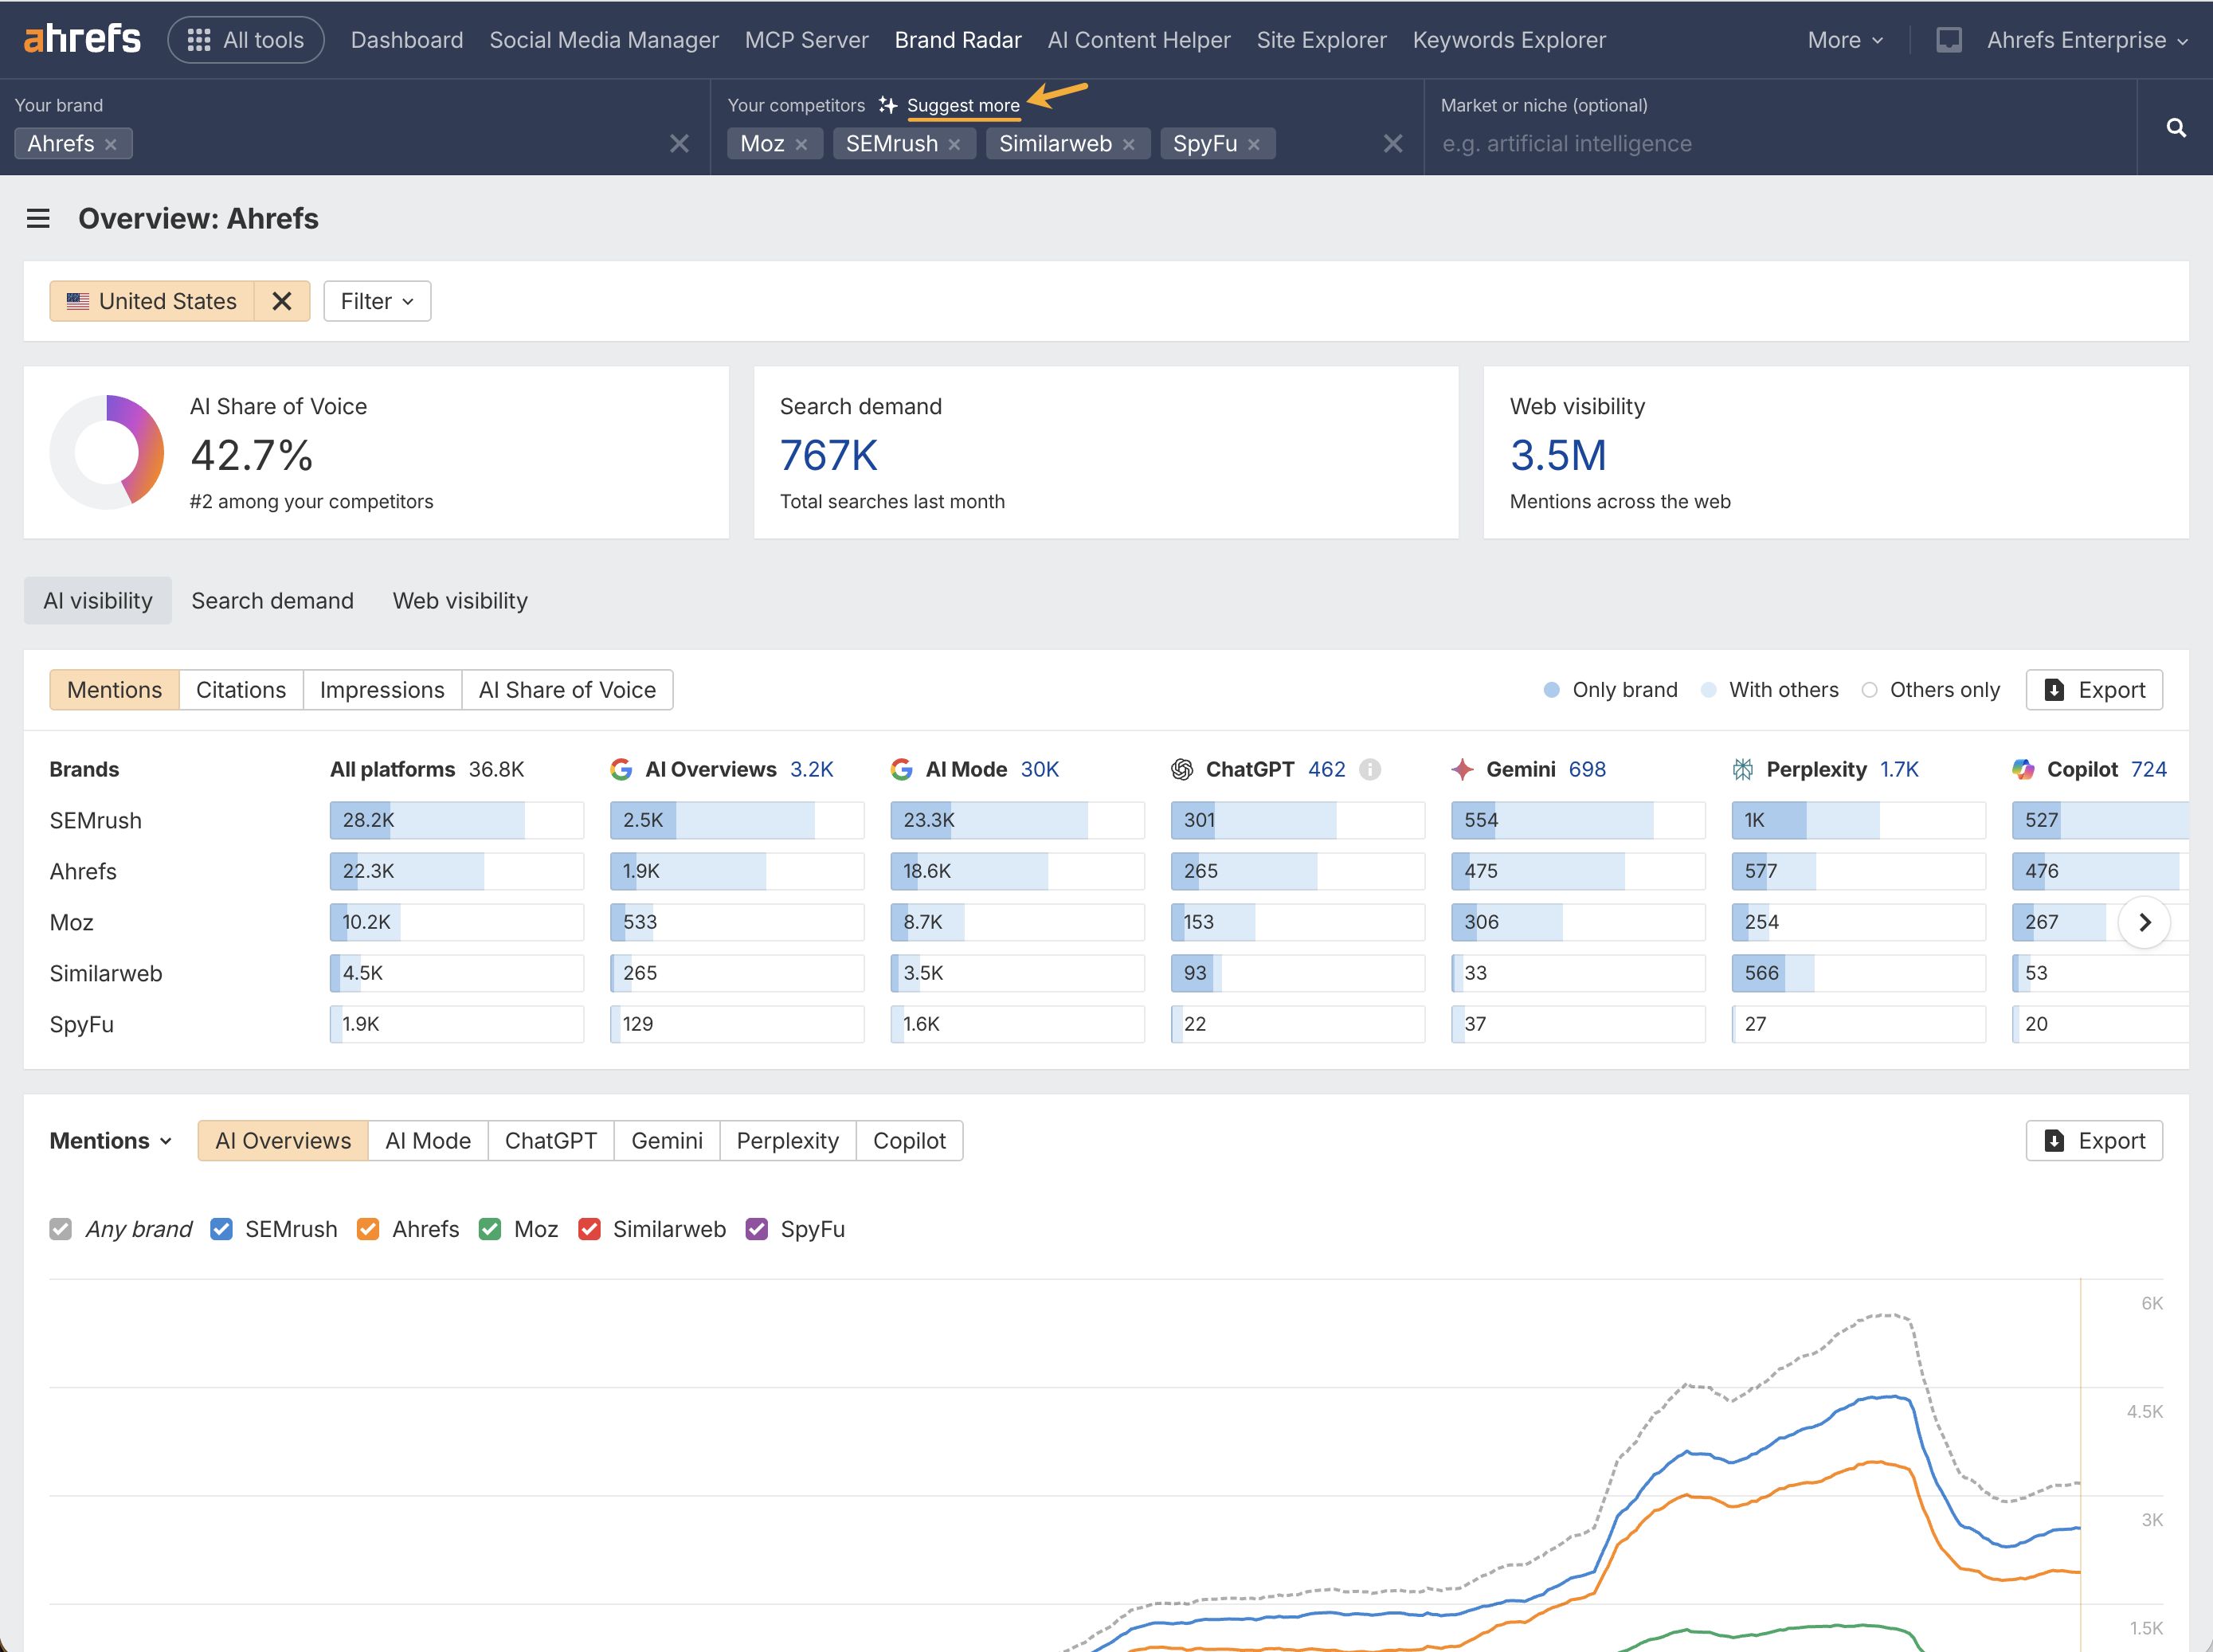Open the Filter dropdown
Viewport: 2213px width, 1652px height.
click(x=377, y=301)
